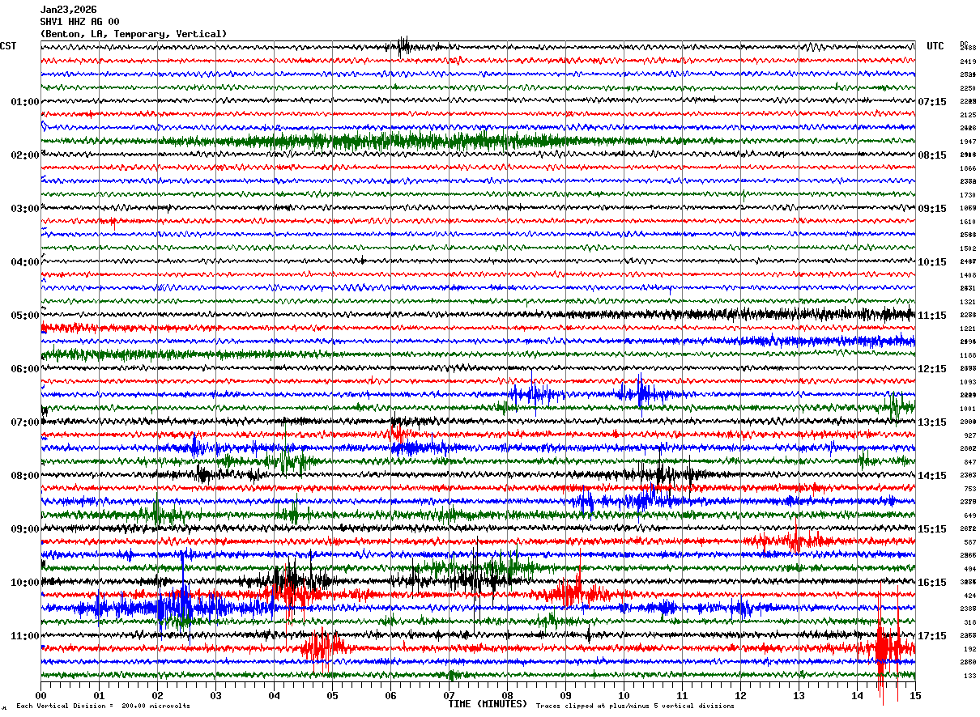Click minute 15 tick label on time axis

(x=915, y=695)
